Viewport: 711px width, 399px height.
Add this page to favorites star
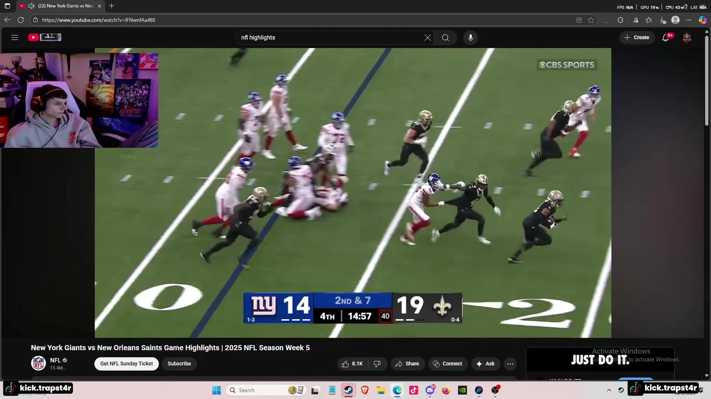591,20
